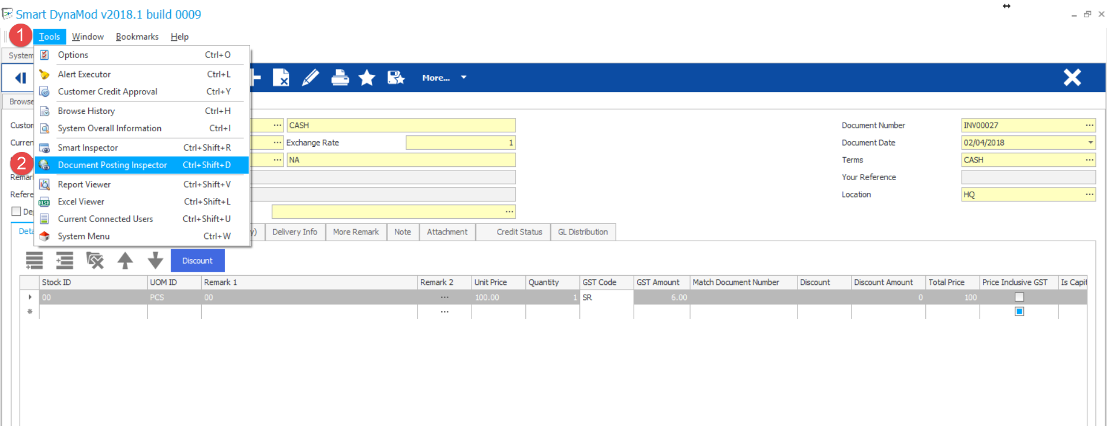Expand the first grid row indicator arrow
The height and width of the screenshot is (426, 1107).
click(30, 297)
